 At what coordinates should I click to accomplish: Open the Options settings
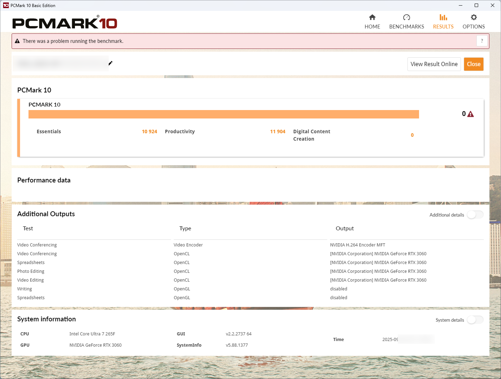tap(474, 22)
